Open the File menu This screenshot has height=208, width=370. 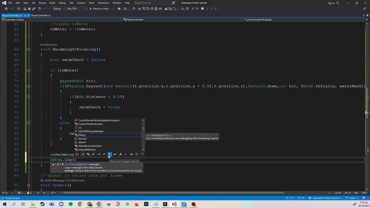pos(10,3)
